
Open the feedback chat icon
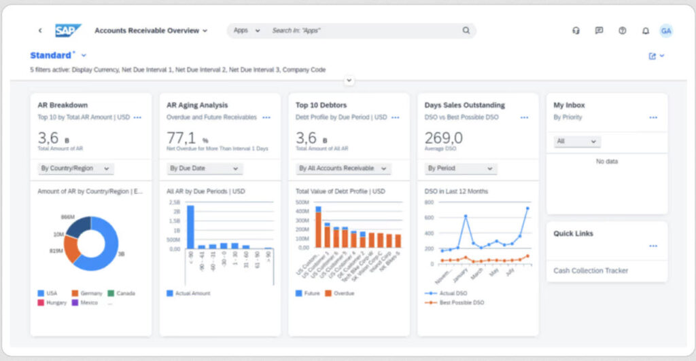tap(599, 31)
